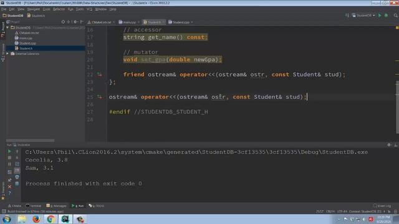This screenshot has height=224, width=399.
Task: Click the Print icon in Run console
Action: tap(17, 177)
